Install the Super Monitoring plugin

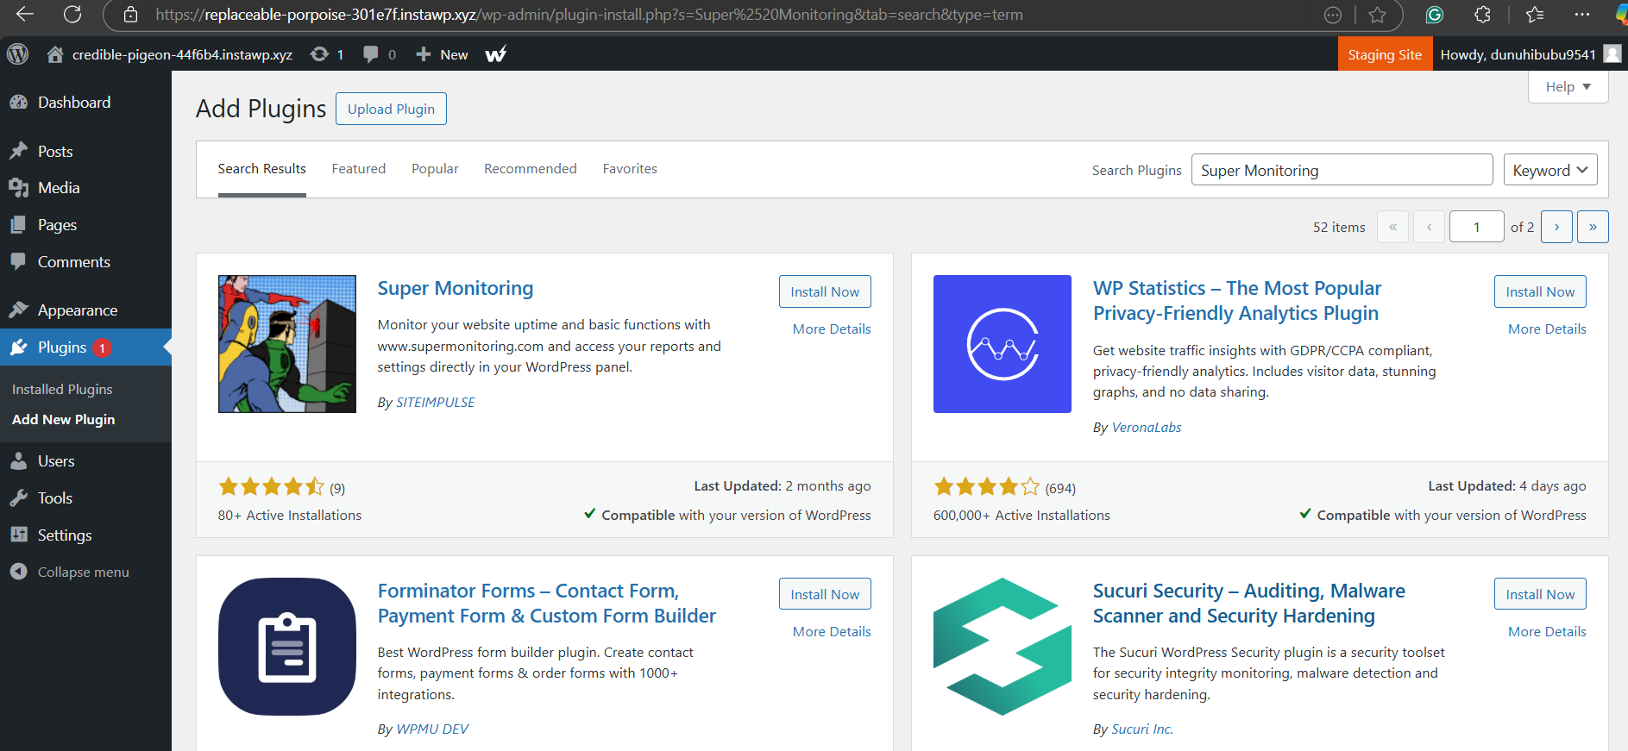825,291
